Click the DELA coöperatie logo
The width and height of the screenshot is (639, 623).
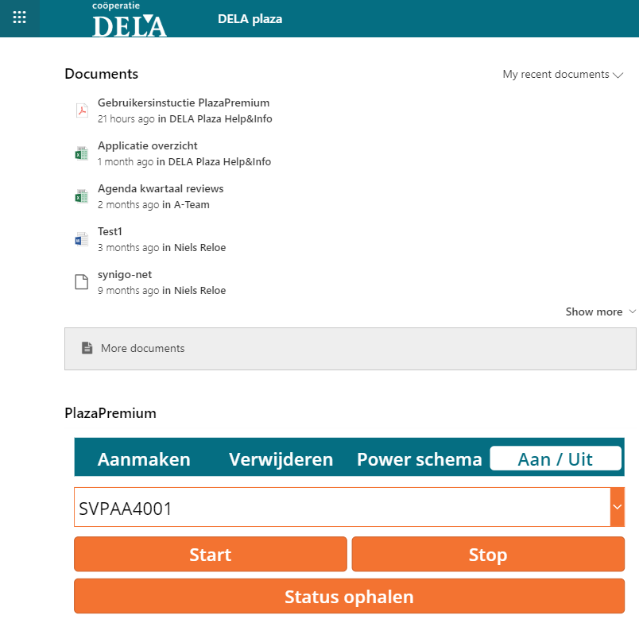coord(130,19)
